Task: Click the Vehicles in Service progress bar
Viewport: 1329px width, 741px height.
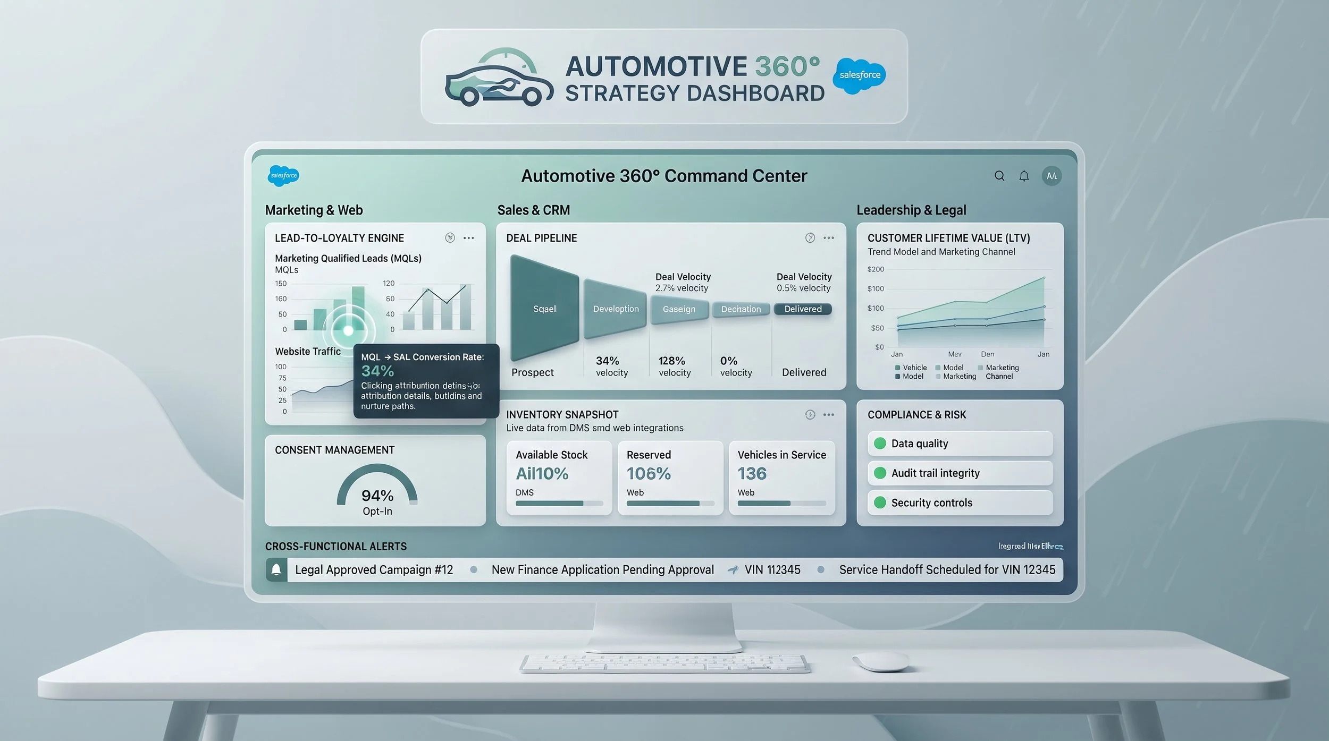Action: point(781,503)
